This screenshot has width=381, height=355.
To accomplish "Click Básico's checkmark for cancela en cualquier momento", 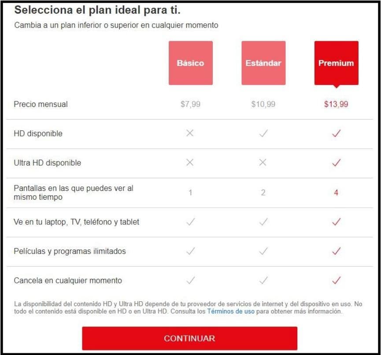I will (190, 280).
